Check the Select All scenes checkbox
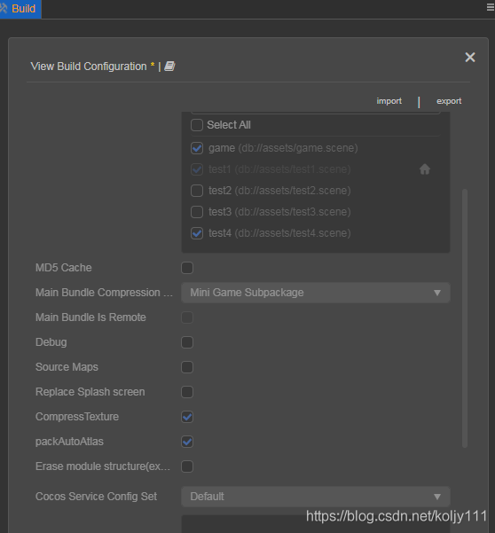Image resolution: width=495 pixels, height=533 pixels. 197,125
